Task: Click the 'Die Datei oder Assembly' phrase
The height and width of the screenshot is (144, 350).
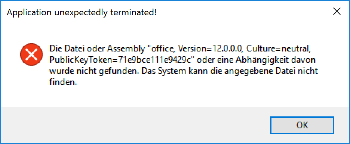Action: coord(95,48)
